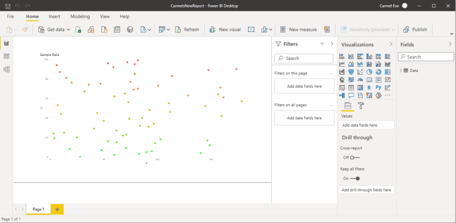456x223 pixels.
Task: Click the Filters pane search box
Action: click(304, 58)
